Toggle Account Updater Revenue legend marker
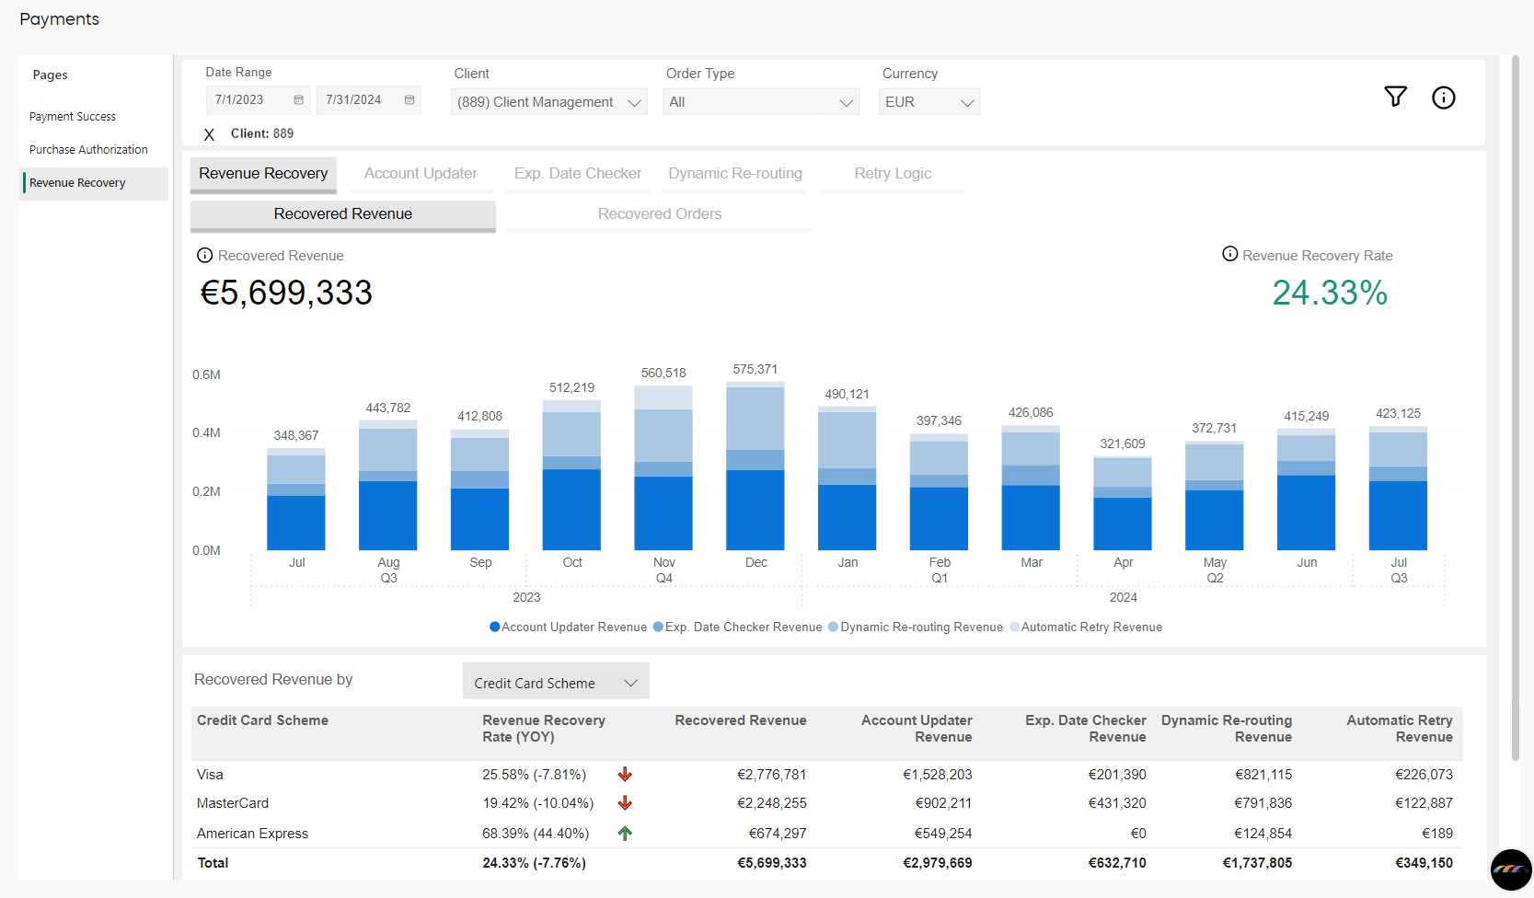 click(494, 627)
